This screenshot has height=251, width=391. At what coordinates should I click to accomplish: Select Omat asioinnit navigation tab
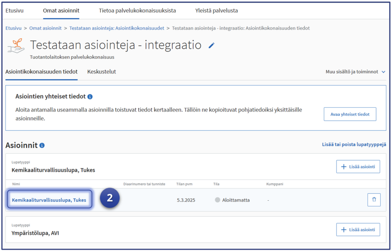pos(61,11)
